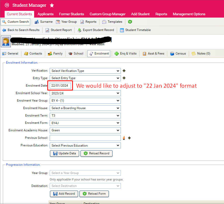Expand the Verification type dropdown
This screenshot has width=224, height=204.
point(85,71)
